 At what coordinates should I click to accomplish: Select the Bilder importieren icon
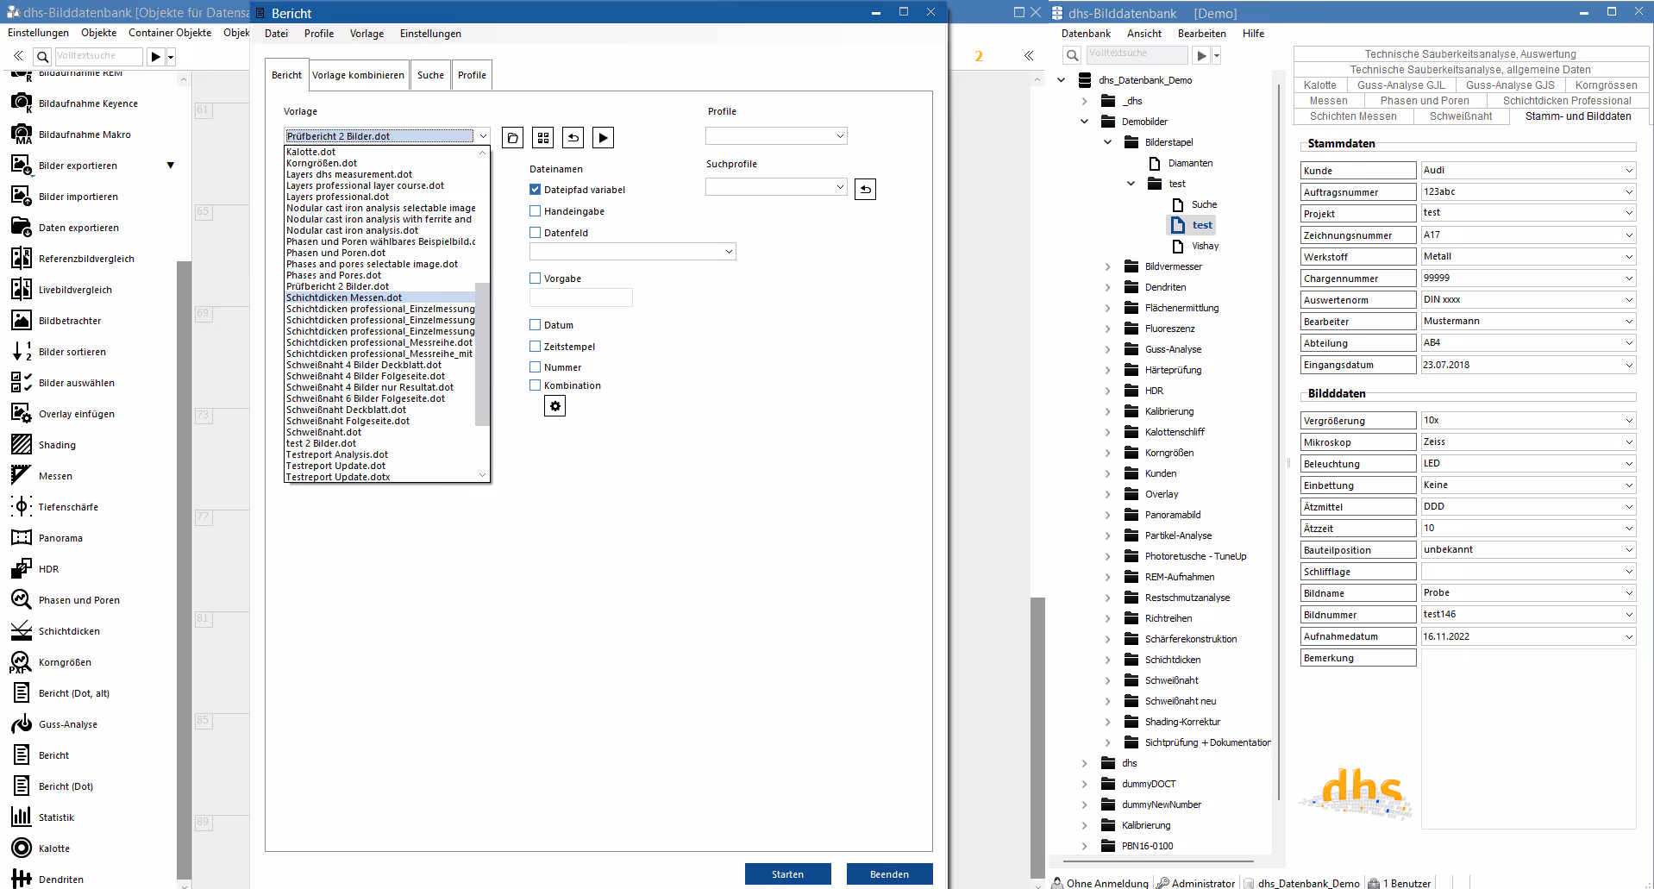tap(22, 196)
